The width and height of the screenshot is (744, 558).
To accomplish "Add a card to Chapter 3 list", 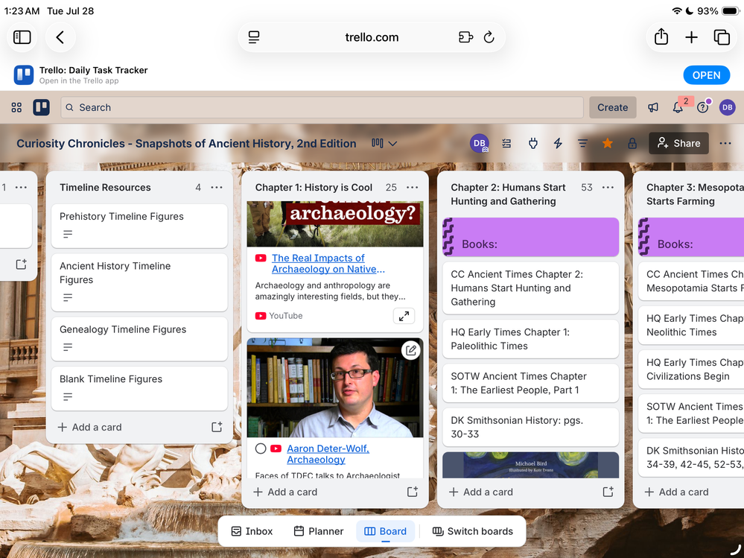I will pyautogui.click(x=676, y=492).
